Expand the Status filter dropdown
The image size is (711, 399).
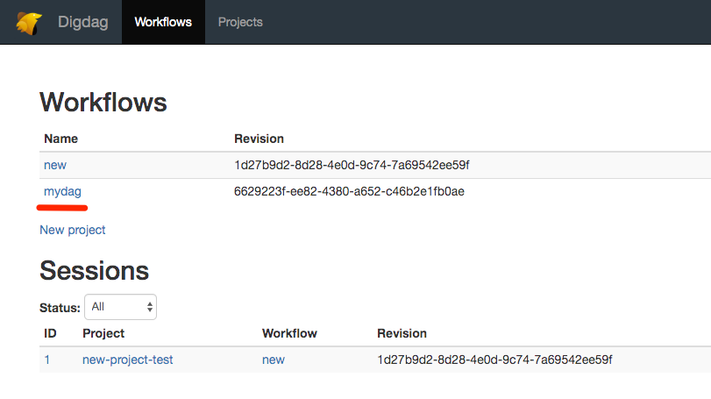click(121, 307)
